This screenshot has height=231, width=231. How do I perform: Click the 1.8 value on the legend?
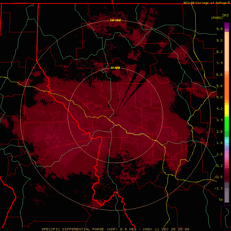click(x=219, y=143)
